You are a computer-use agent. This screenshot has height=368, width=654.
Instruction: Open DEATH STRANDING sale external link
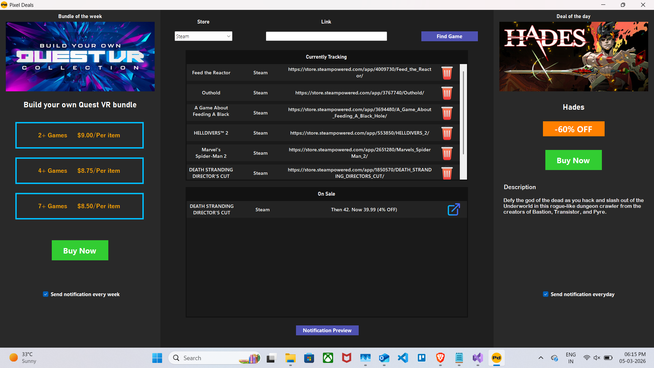coord(453,210)
